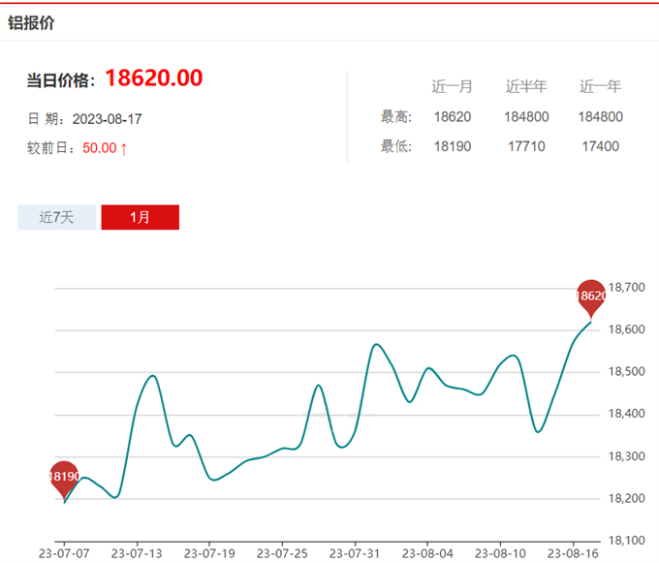659x563 pixels.
Task: Click half-year low 17710
Action: pyautogui.click(x=526, y=146)
